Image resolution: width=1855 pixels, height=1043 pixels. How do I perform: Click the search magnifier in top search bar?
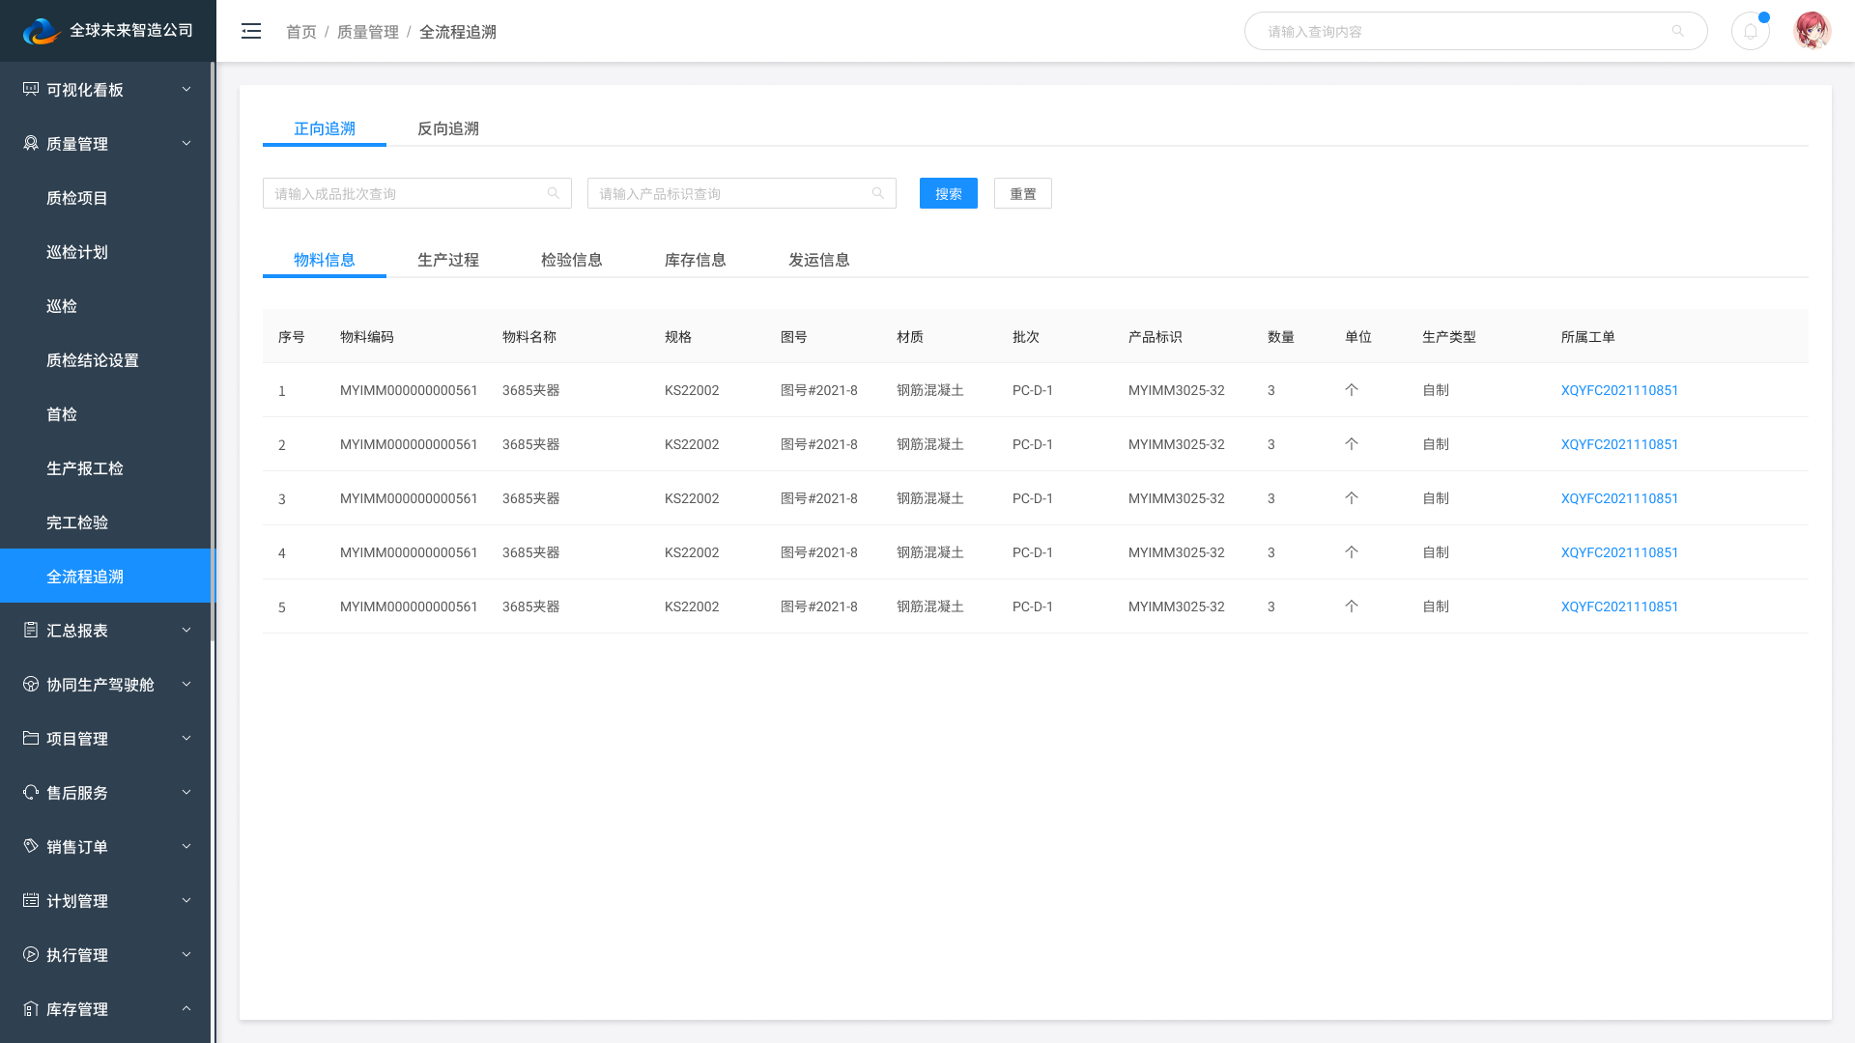[1678, 31]
